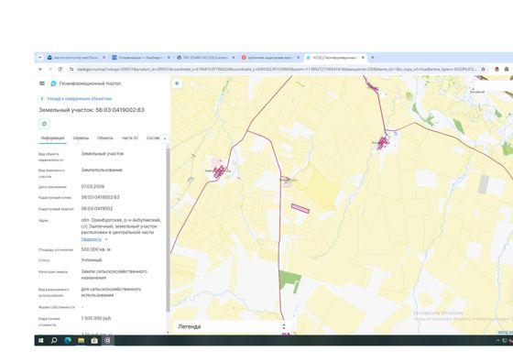Open the site information icon in the address bar
The width and height of the screenshot is (513, 363).
coord(71,69)
